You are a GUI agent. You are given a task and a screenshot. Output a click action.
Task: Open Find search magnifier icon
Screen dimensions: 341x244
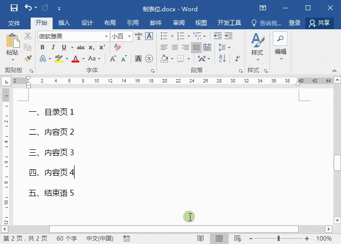point(280,39)
